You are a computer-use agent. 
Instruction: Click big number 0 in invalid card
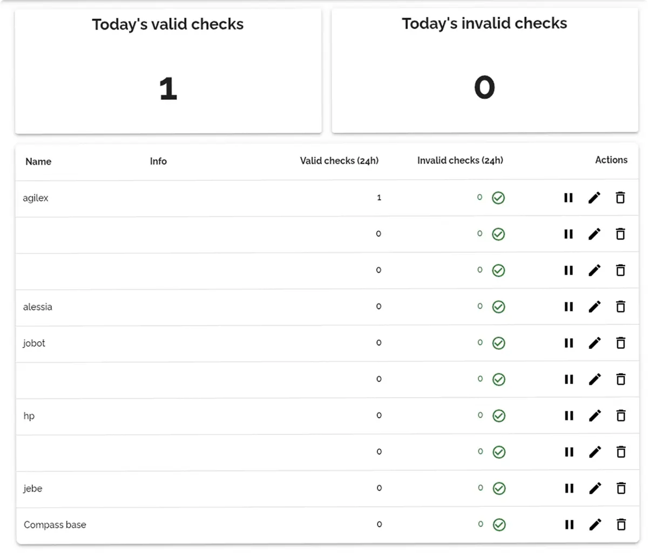coord(484,87)
